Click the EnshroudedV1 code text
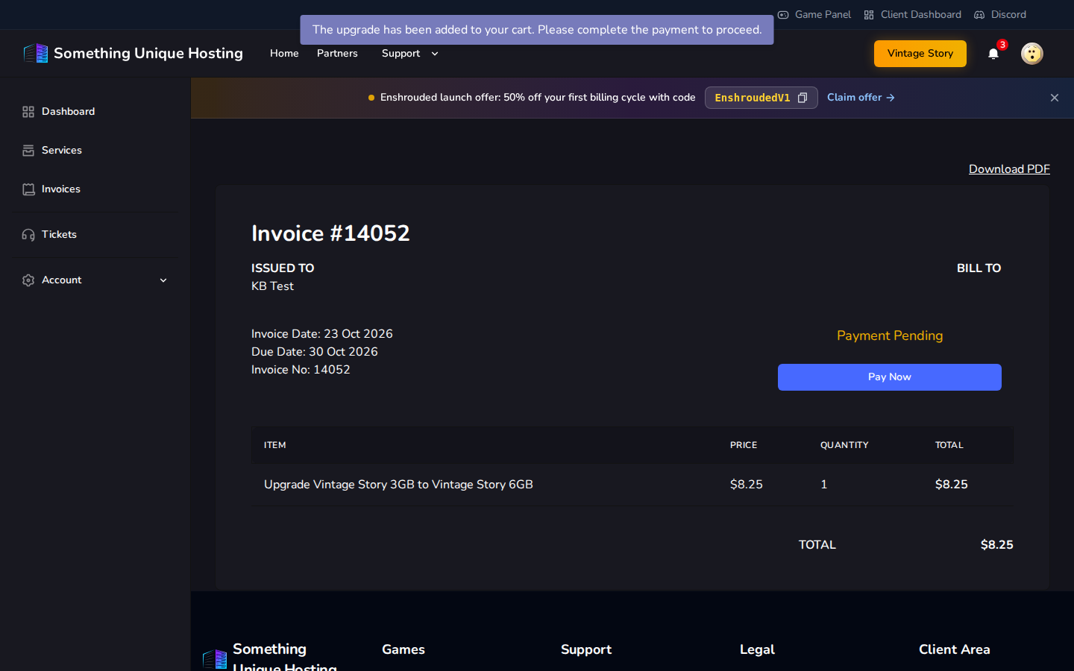 (752, 98)
